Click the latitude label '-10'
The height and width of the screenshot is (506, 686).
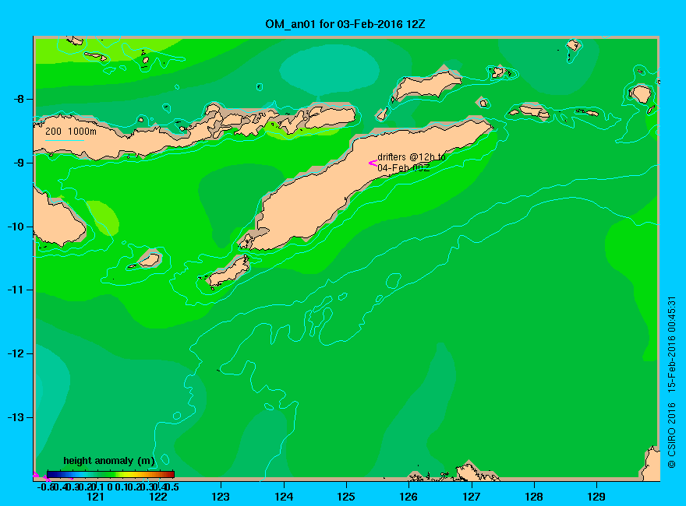tap(16, 227)
